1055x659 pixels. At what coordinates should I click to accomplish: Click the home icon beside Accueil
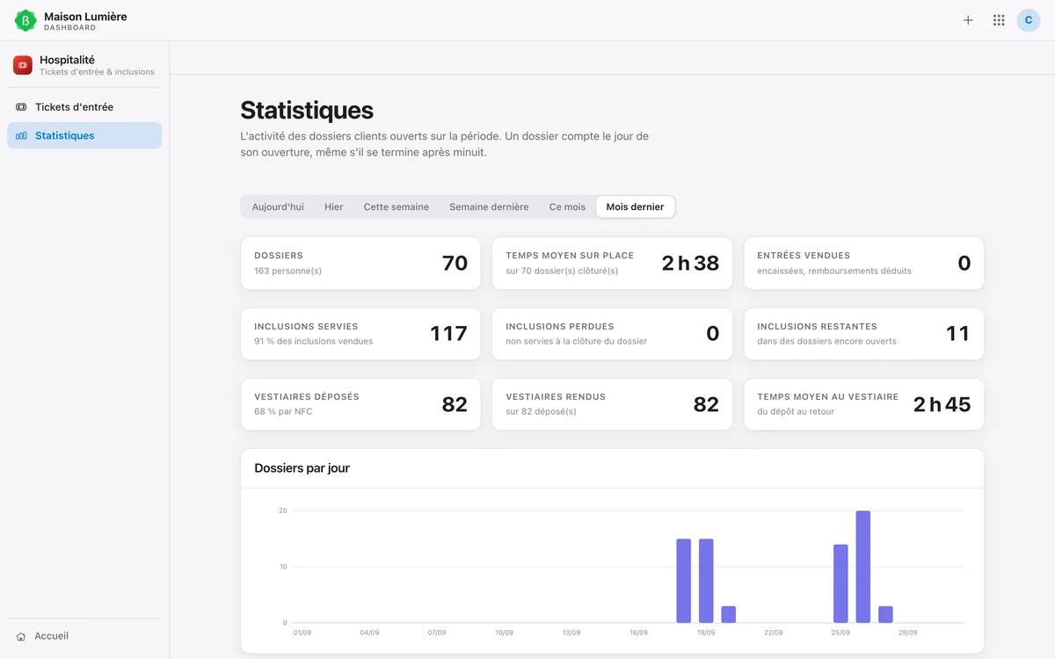tap(21, 636)
